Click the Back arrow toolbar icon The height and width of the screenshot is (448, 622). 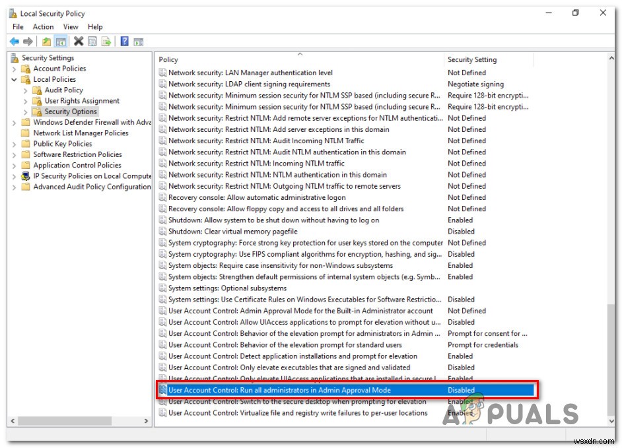point(15,41)
